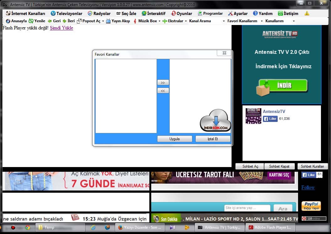Open the İnteraktif menu
The image size is (331, 234).
click(154, 13)
